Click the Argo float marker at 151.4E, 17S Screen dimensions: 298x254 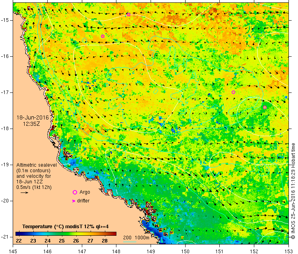233,92
